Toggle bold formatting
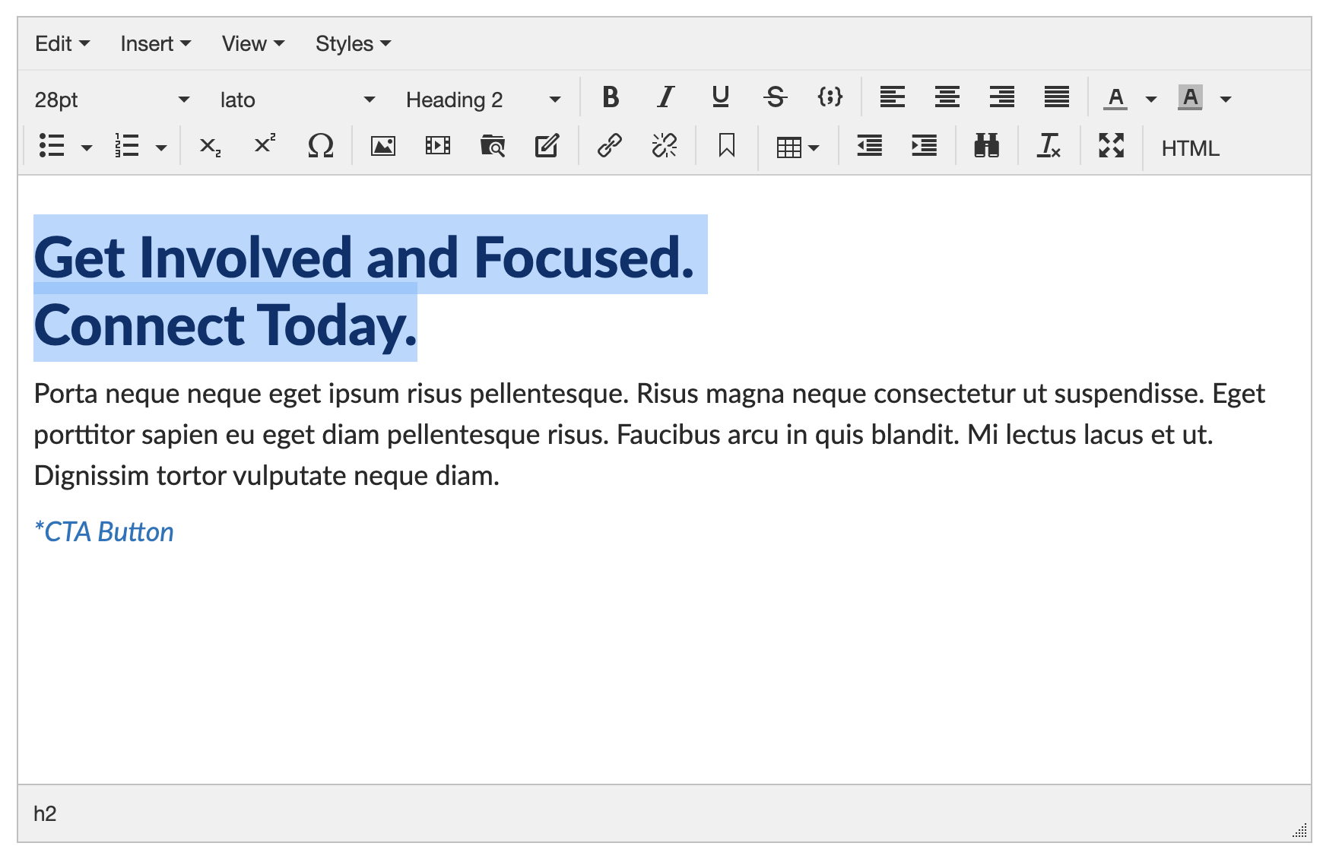The image size is (1323, 862). tap(611, 97)
